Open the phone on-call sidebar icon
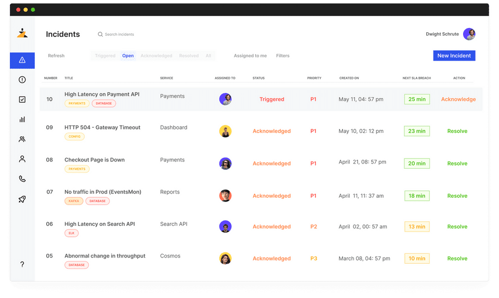 point(22,179)
